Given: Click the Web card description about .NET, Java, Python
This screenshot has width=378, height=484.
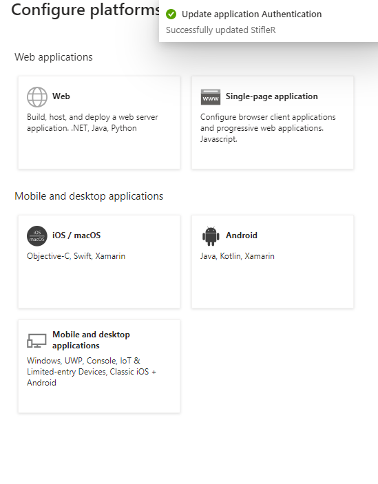Looking at the screenshot, I should click(92, 123).
